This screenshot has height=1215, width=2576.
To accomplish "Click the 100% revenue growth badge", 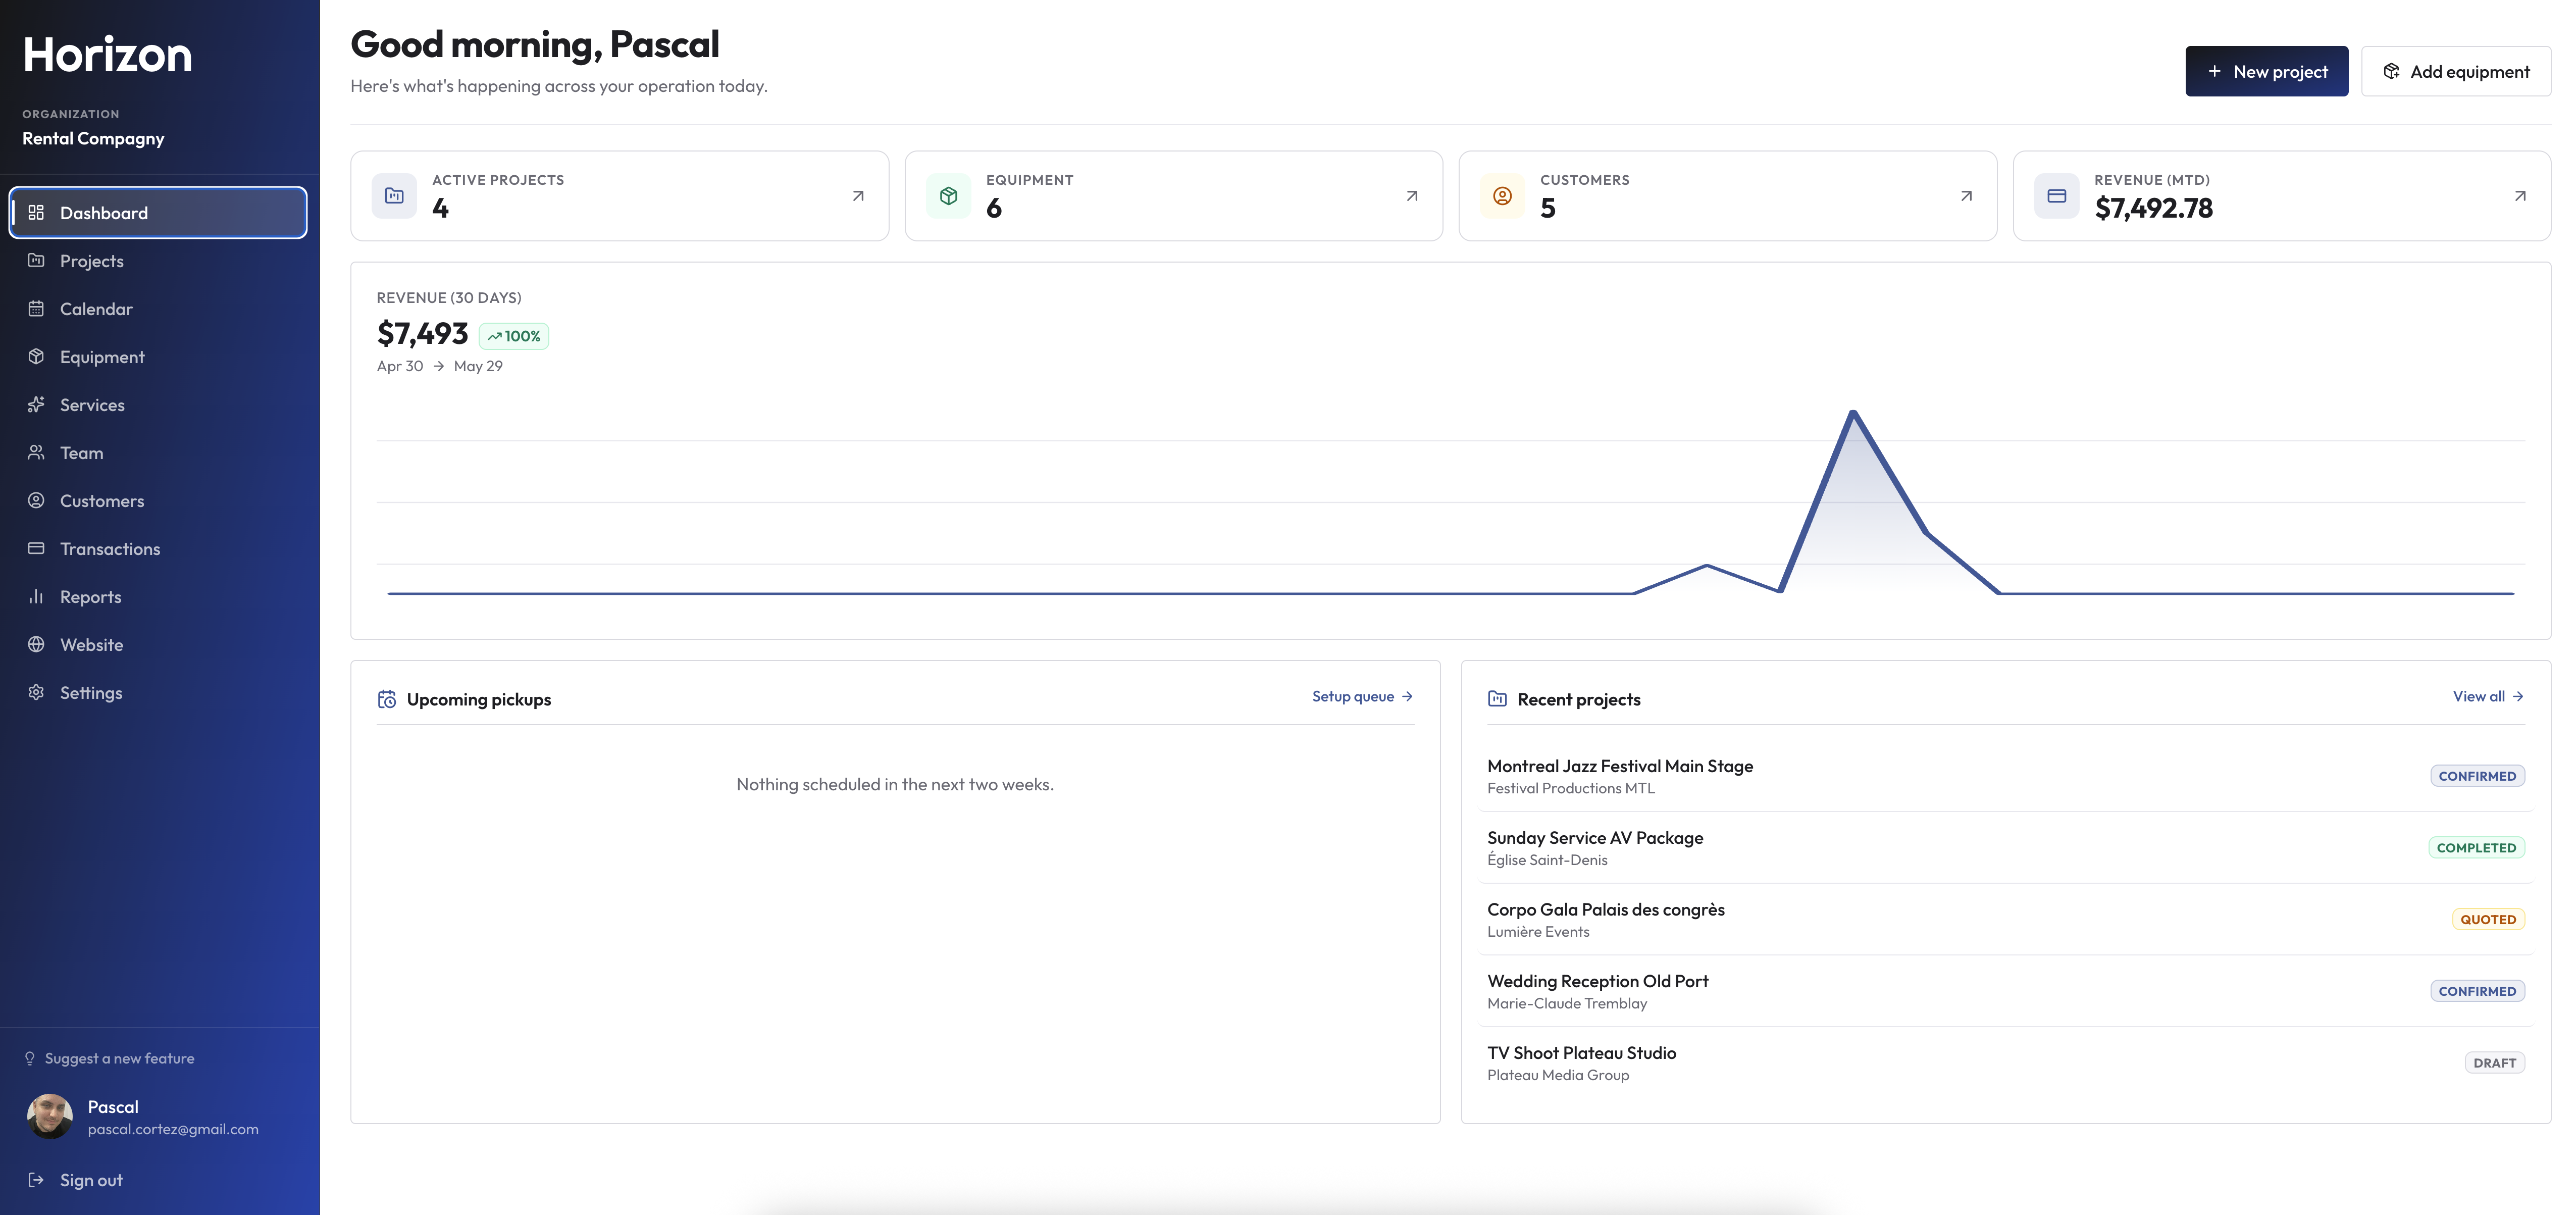I will [x=514, y=336].
